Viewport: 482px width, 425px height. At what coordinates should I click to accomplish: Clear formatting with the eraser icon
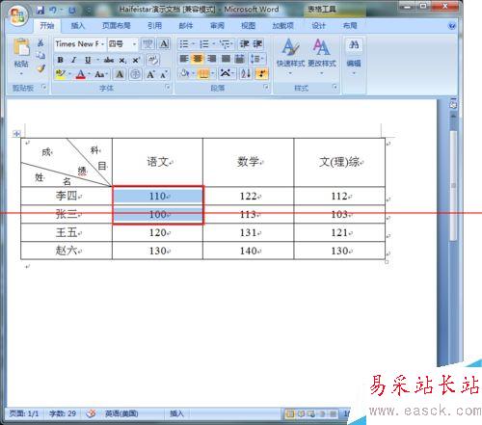point(152,60)
